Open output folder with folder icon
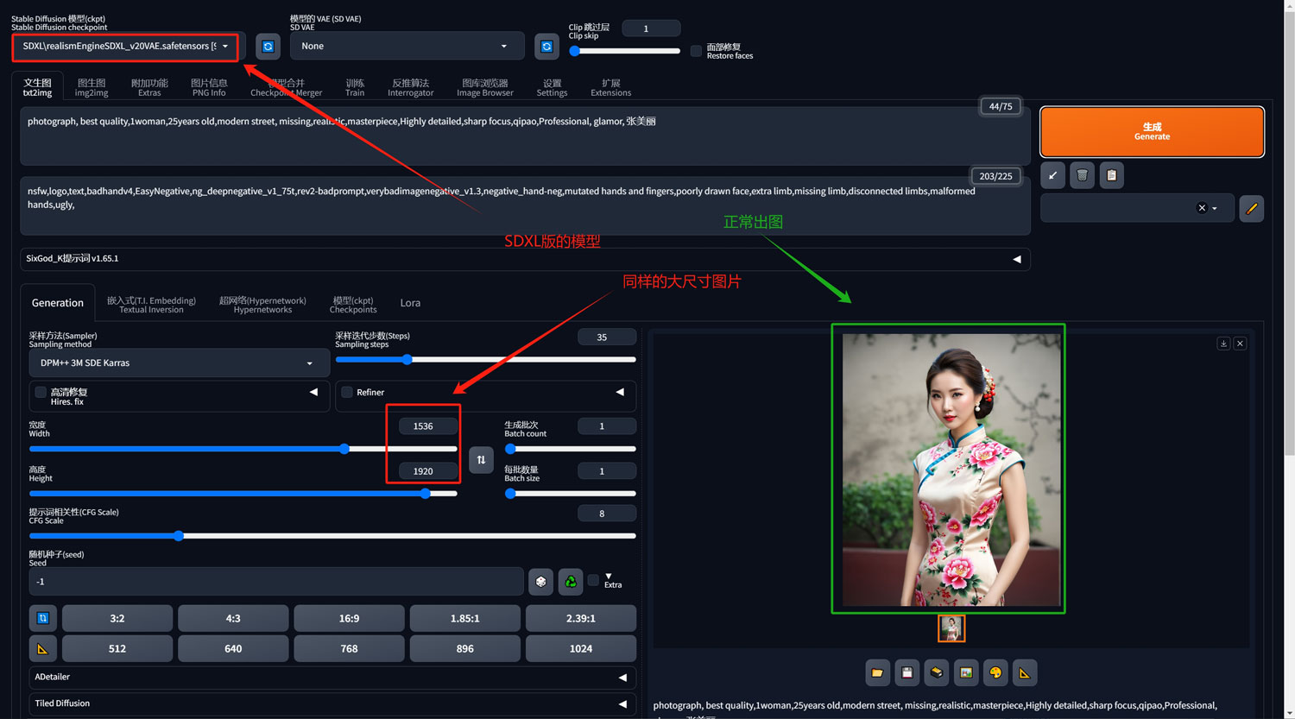 coord(877,672)
